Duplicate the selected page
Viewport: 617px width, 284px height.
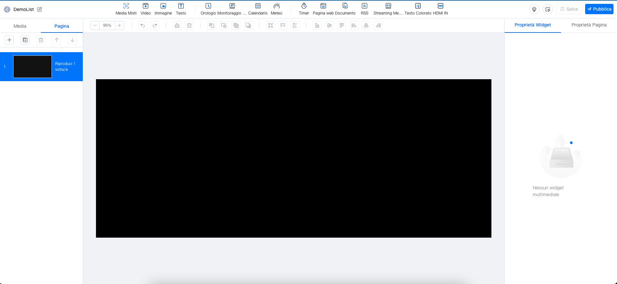(x=25, y=40)
